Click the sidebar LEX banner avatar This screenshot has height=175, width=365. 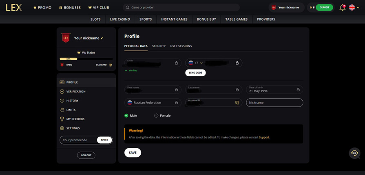point(66,38)
